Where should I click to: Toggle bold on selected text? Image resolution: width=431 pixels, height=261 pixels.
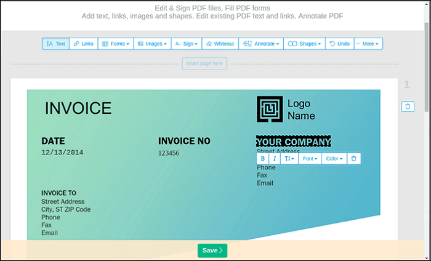pos(262,159)
